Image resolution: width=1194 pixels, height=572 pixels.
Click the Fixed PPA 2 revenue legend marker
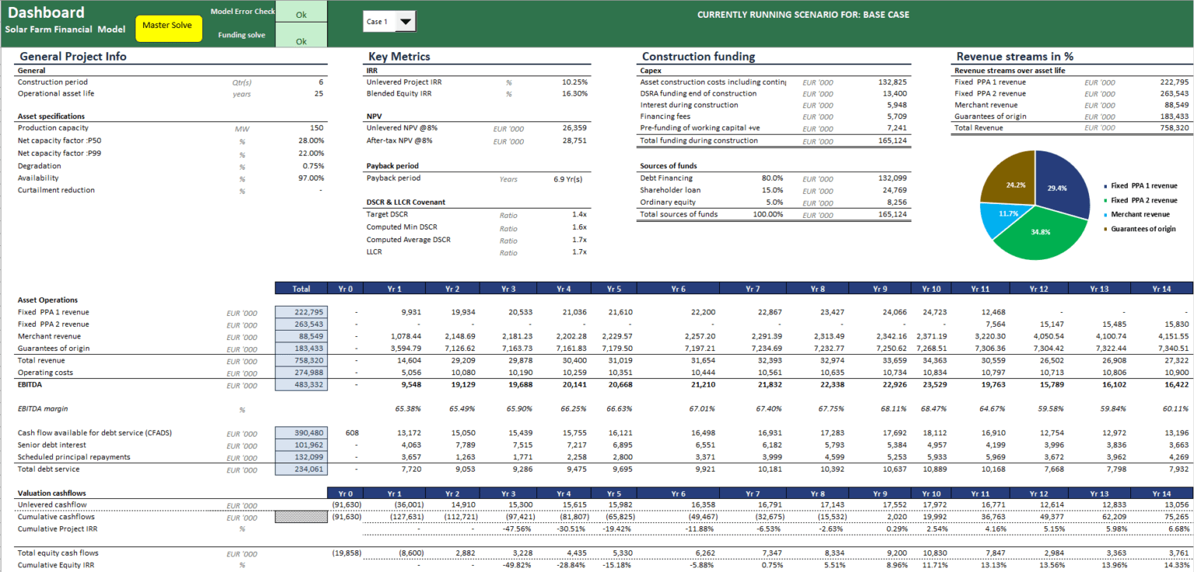[1105, 200]
